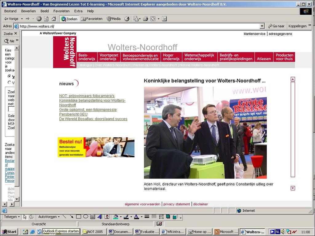Open the Favorieten toolbar button
The image size is (315, 236).
pyautogui.click(x=92, y=19)
